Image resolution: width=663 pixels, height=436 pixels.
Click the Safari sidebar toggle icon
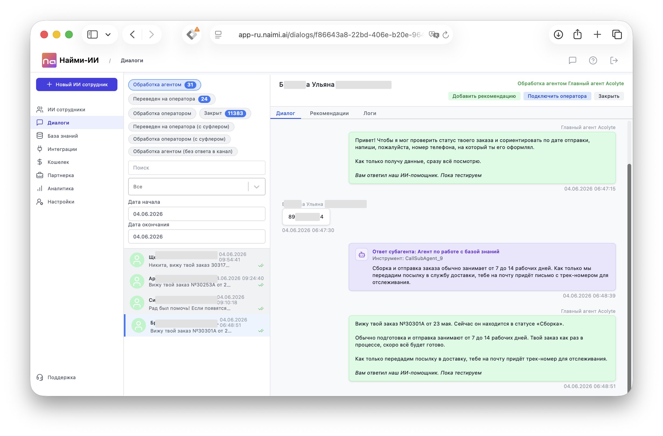tap(92, 34)
